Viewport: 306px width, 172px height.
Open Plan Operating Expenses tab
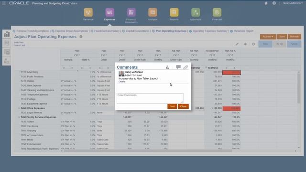[x=171, y=31]
